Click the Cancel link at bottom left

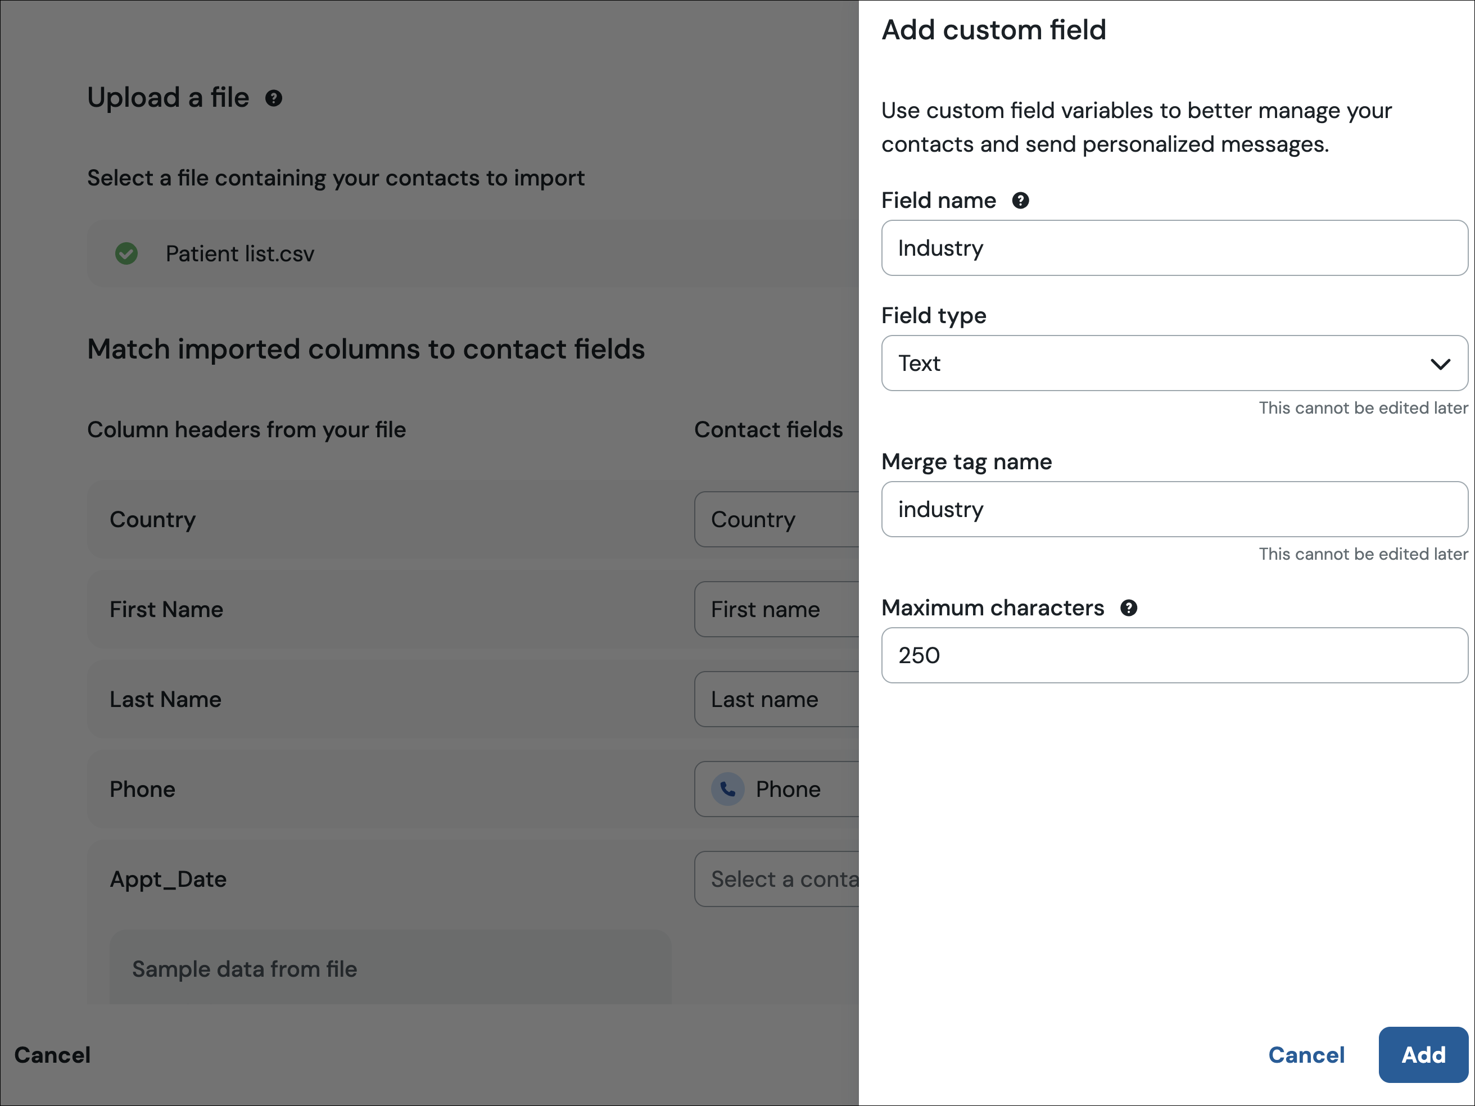(x=53, y=1055)
